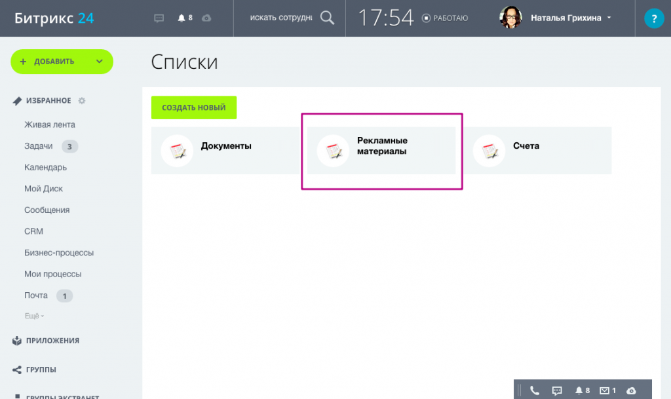Click the Группы экстранет header
Image resolution: width=671 pixels, height=399 pixels.
coord(62,396)
